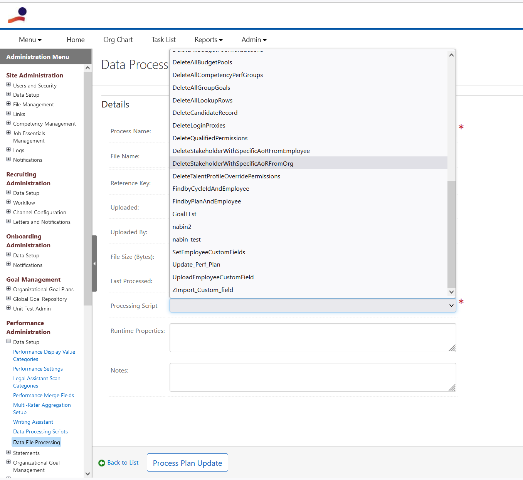Choose FindbyCycleIdAndEmployee script
Image resolution: width=523 pixels, height=480 pixels.
click(x=308, y=189)
